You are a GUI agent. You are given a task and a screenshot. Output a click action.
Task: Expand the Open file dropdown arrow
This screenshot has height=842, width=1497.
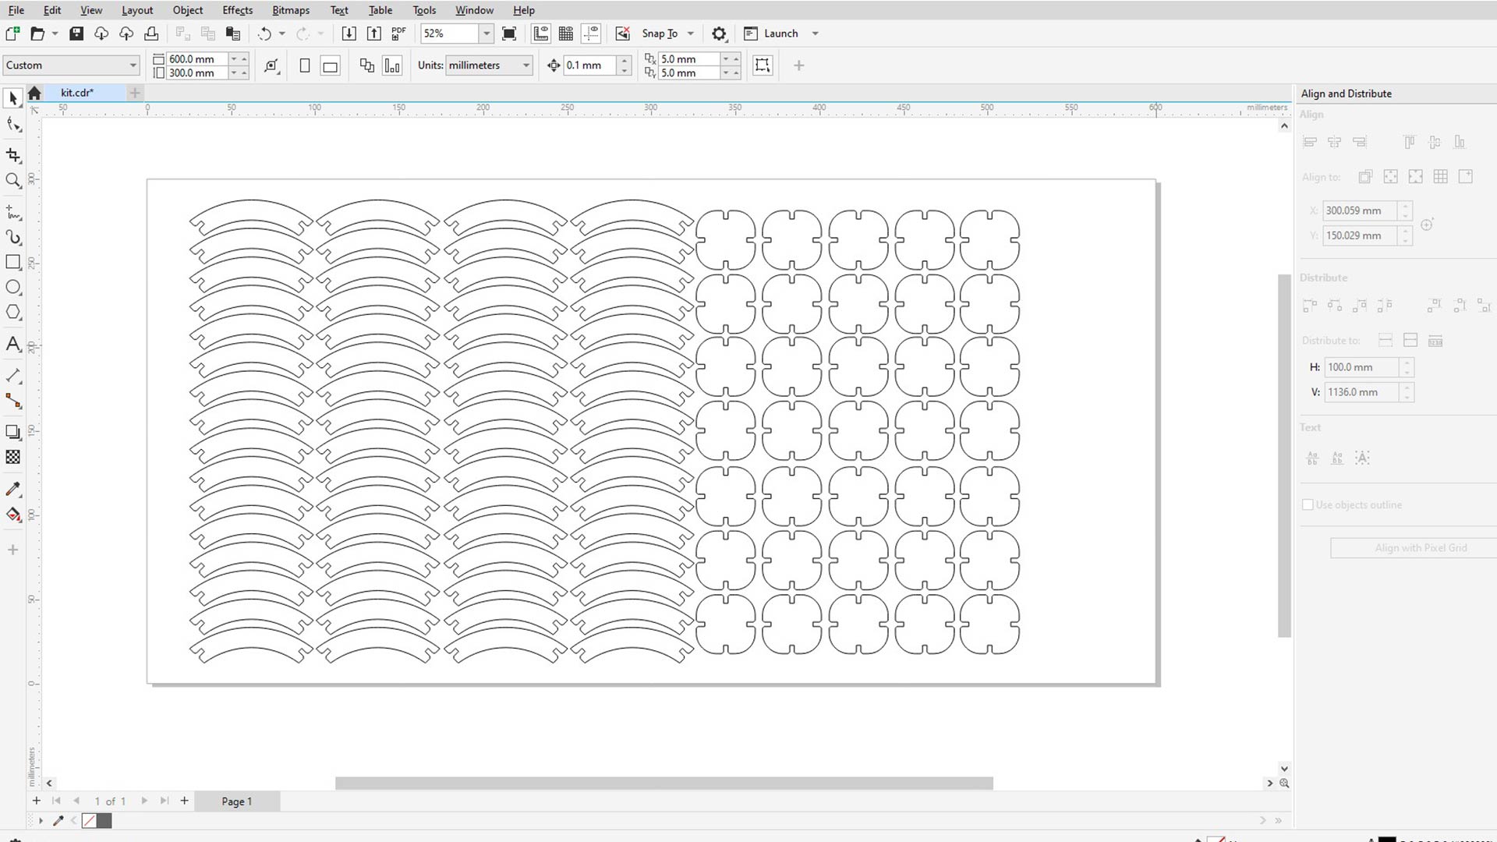(x=55, y=34)
